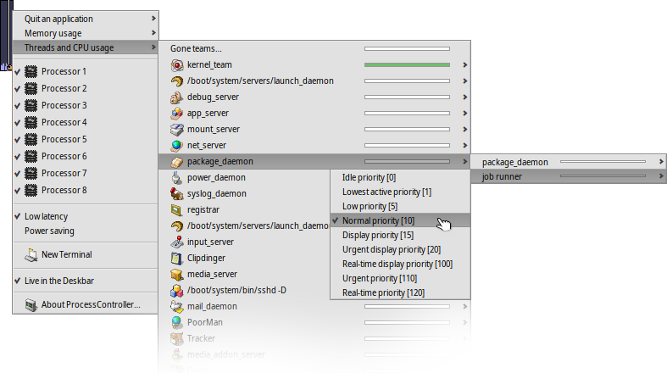Click the Clipdinger clipboard icon
Image resolution: width=667 pixels, height=373 pixels.
coord(176,259)
